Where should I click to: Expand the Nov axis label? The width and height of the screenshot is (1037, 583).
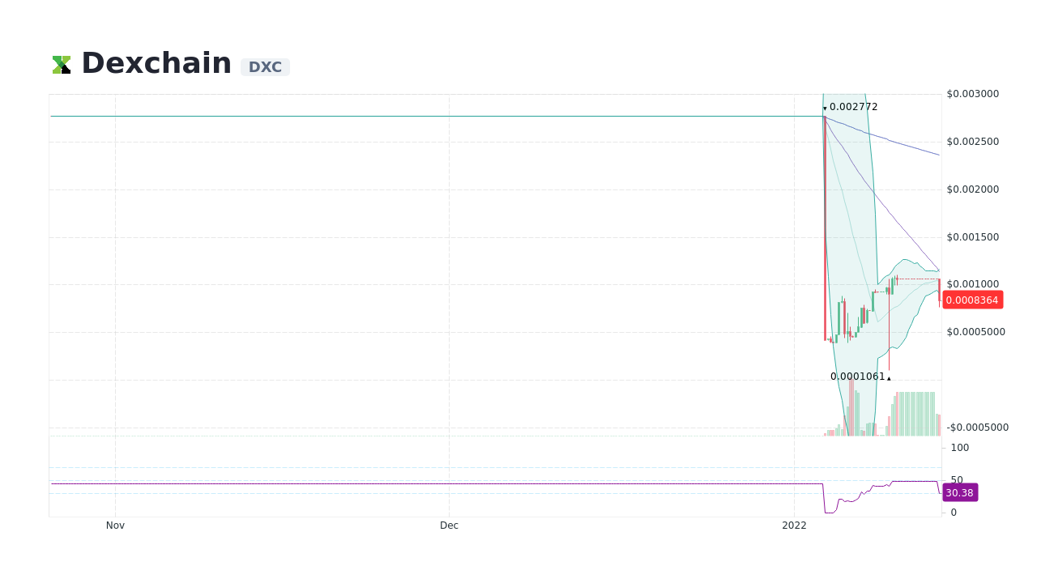pos(115,525)
